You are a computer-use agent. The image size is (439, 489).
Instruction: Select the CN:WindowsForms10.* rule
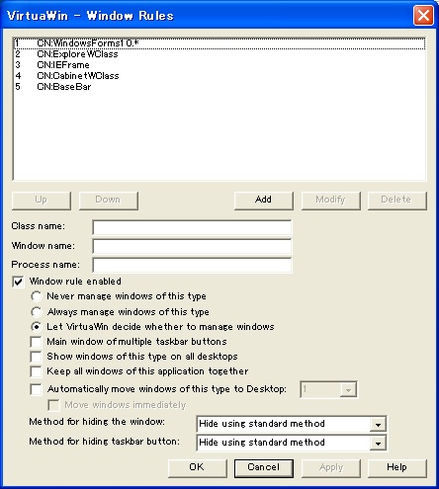[x=219, y=43]
